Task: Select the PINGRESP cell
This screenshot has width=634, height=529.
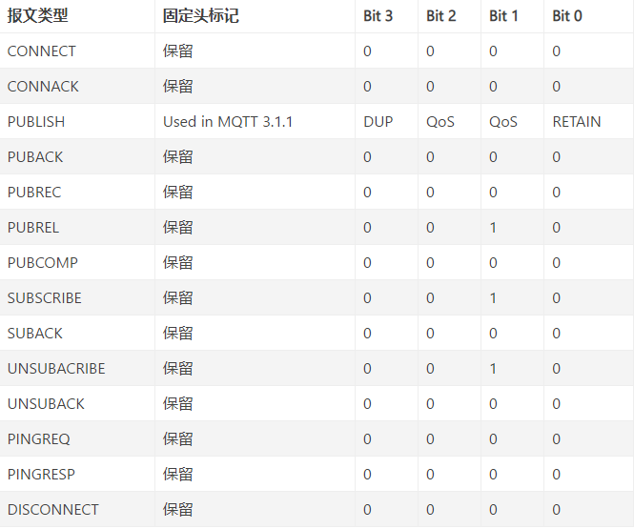Action: click(41, 475)
